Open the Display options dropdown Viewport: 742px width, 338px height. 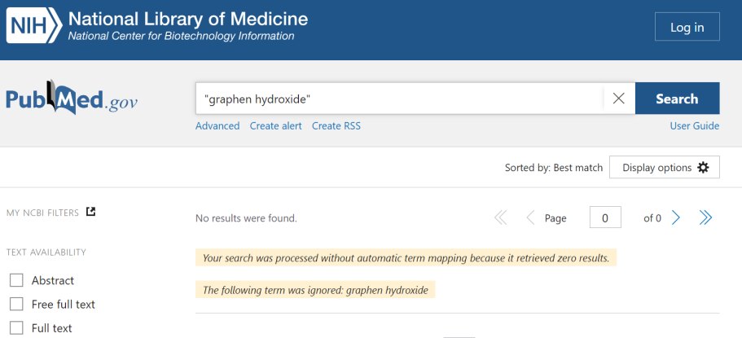point(665,168)
